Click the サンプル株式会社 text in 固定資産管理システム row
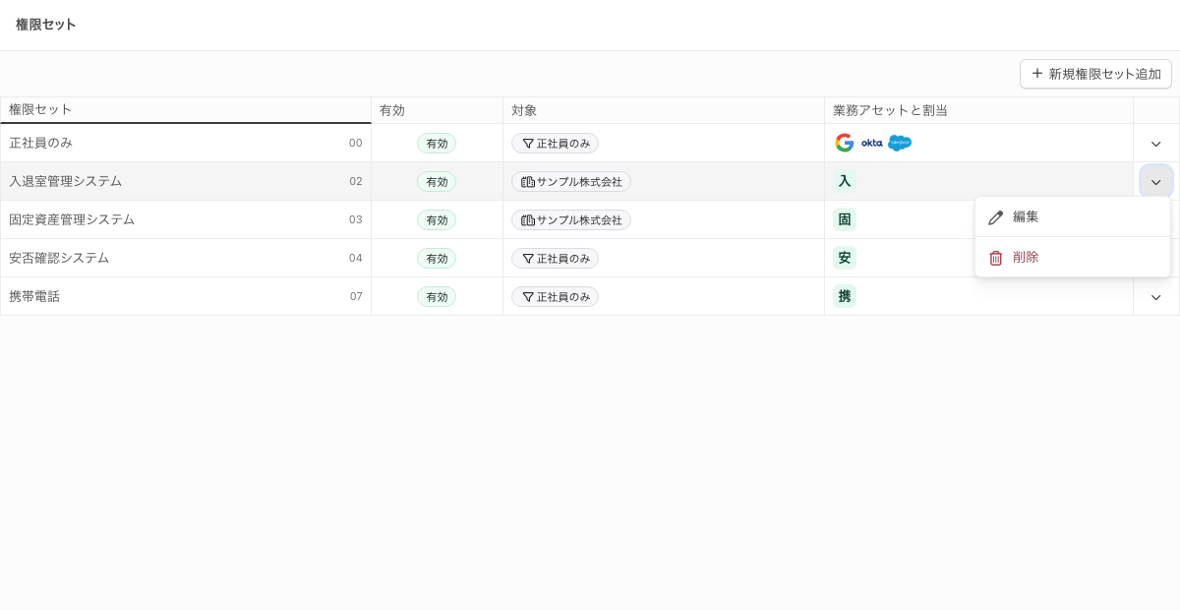This screenshot has width=1180, height=610. (x=579, y=220)
